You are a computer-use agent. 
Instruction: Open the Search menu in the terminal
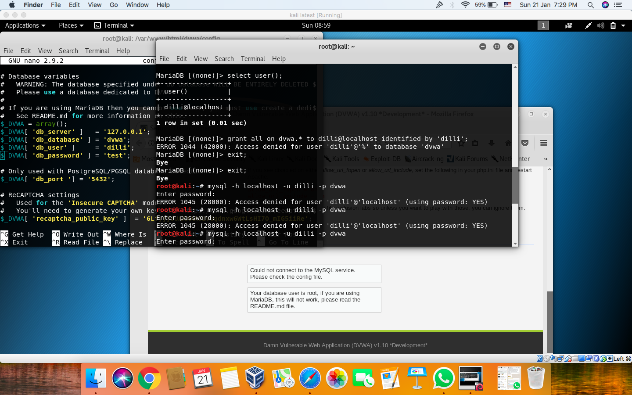(224, 58)
